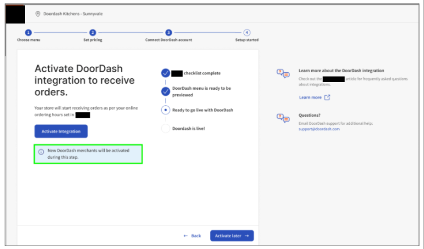The width and height of the screenshot is (424, 249).
Task: Click the external link icon after Learn more
Action: pos(327,97)
